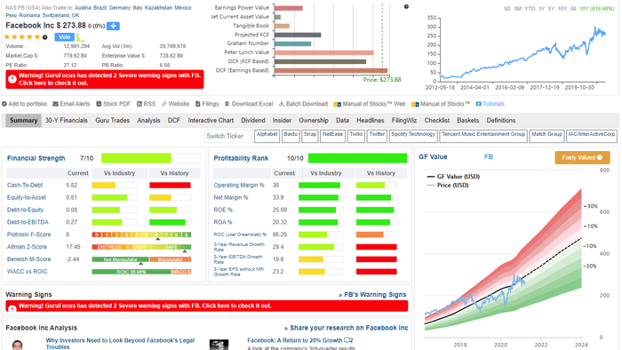
Task: Click the help icon next to star rating
Action: (x=44, y=37)
